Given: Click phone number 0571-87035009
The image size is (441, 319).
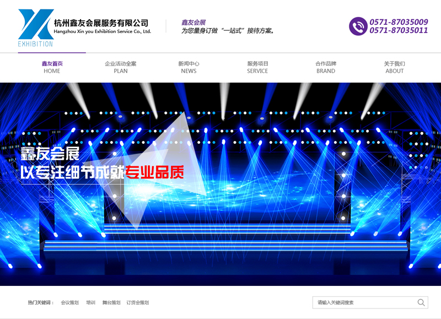Looking at the screenshot, I should 399,22.
